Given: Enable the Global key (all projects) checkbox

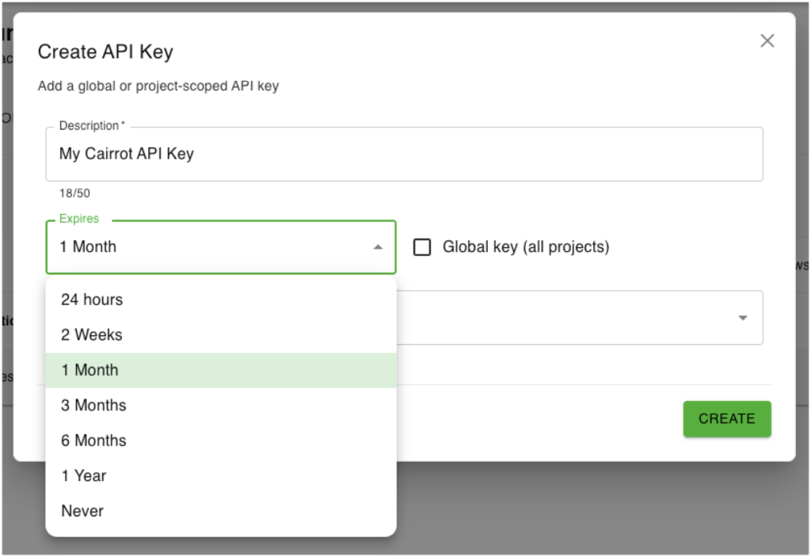Looking at the screenshot, I should click(x=421, y=247).
